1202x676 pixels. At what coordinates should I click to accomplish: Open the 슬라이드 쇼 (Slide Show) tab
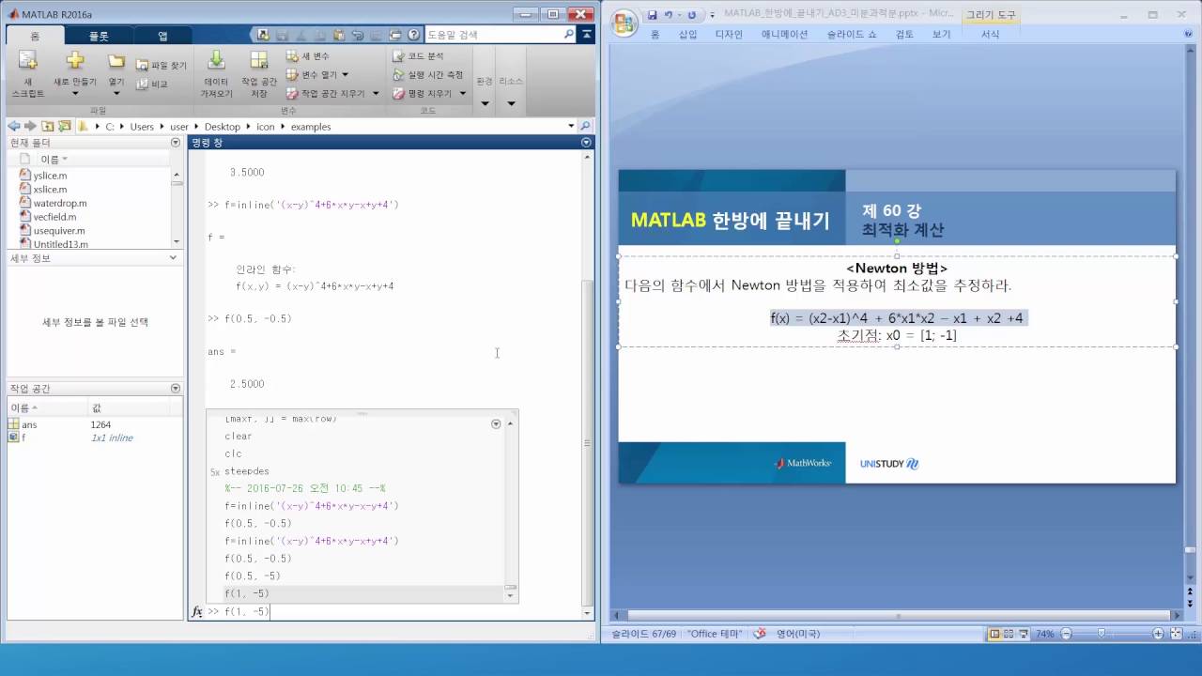point(852,35)
